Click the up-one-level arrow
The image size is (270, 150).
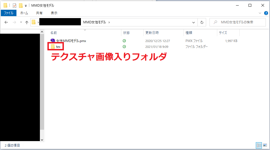point(27,22)
